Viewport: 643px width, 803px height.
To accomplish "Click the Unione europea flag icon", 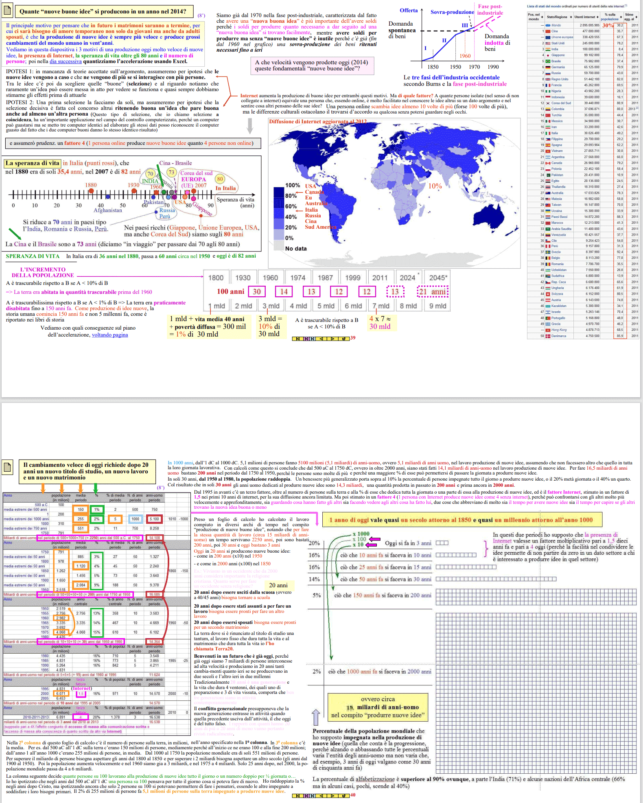I will [x=548, y=37].
